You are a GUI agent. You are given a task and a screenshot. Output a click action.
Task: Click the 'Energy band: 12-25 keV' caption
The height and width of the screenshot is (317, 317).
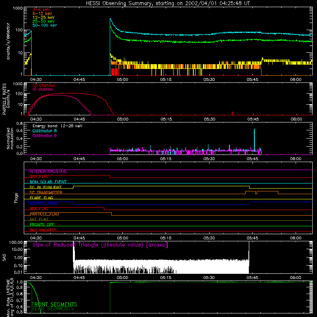[57, 126]
